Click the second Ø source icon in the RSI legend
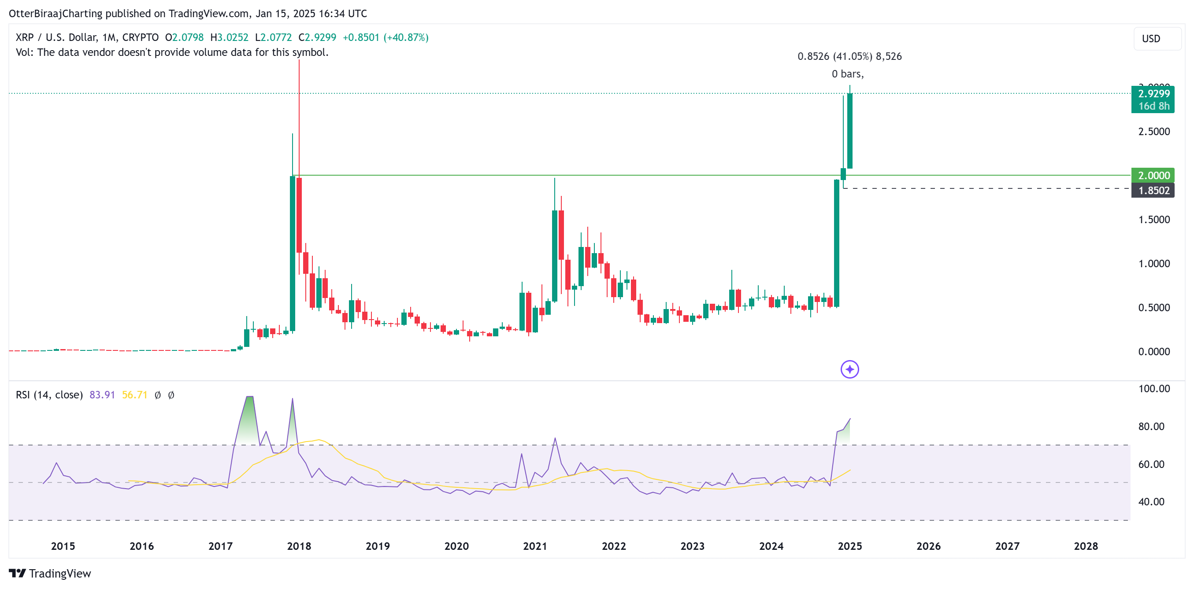This screenshot has height=589, width=1194. (171, 395)
